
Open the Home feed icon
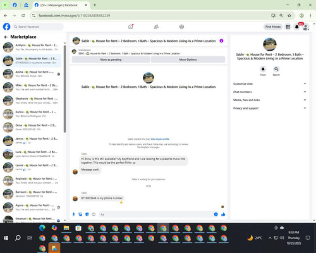click(131, 27)
